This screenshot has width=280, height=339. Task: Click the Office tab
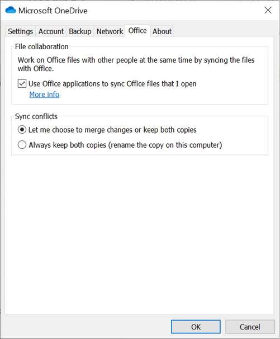coord(137,31)
